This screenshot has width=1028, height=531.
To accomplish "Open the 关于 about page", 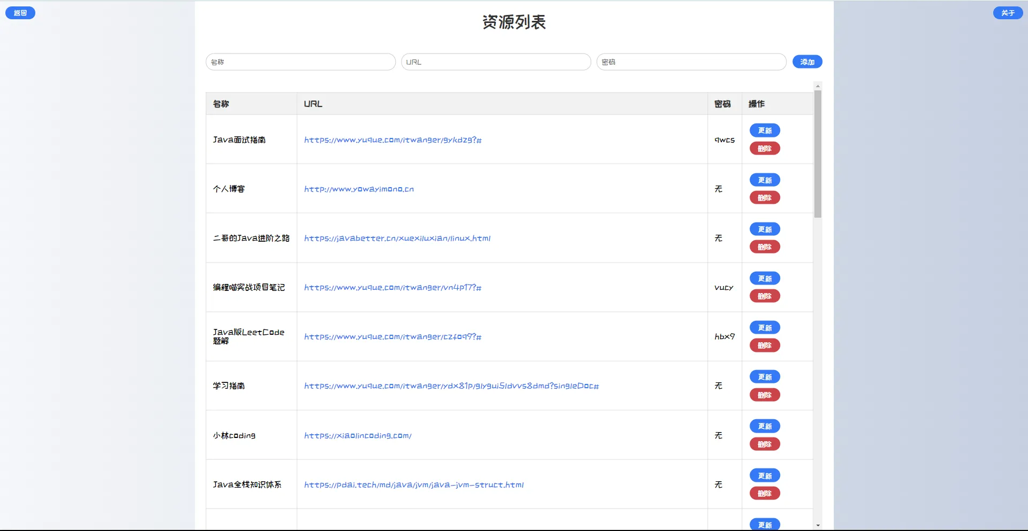I will 1008,13.
